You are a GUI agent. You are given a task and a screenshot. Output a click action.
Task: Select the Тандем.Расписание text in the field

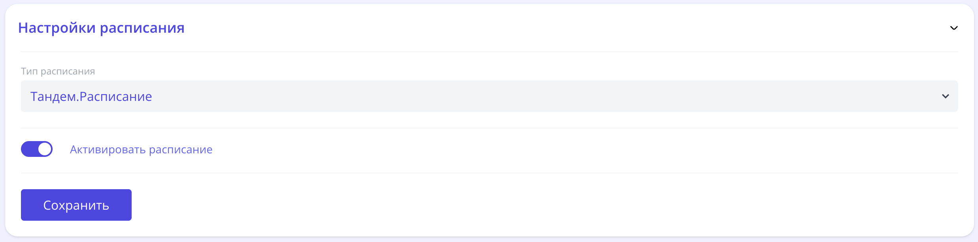point(91,97)
